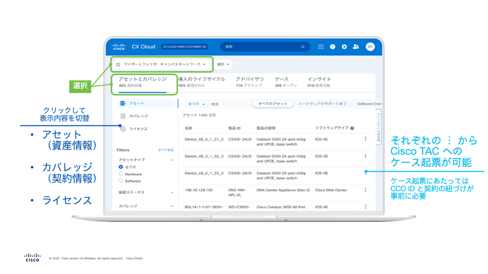Switch to アセットとカバレッジ tab
This screenshot has height=274, width=488.
(x=143, y=82)
